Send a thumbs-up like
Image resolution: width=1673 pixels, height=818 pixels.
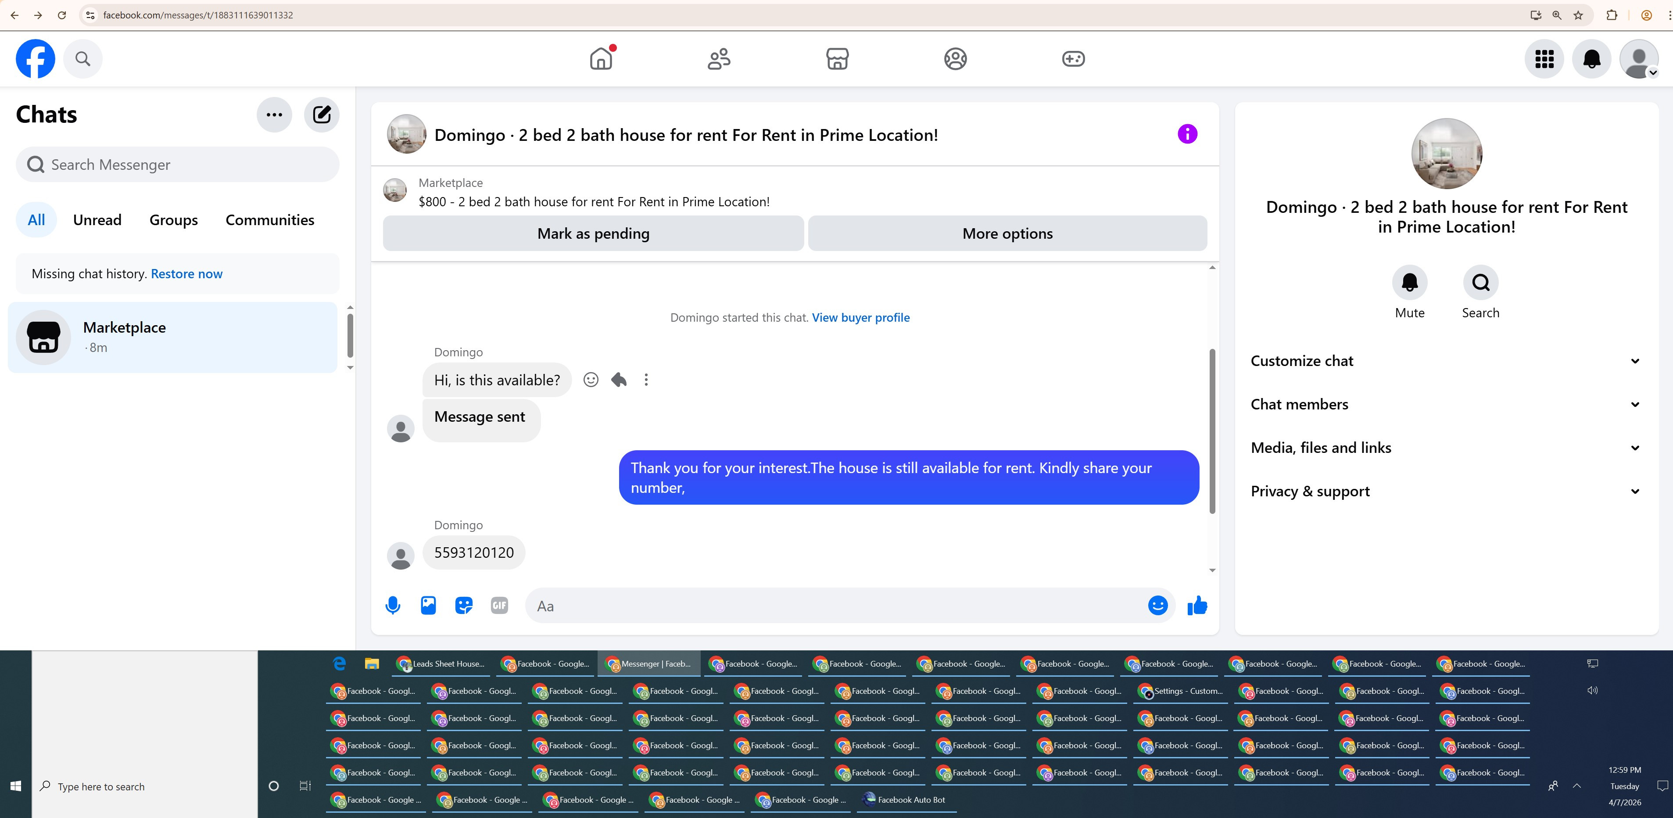(x=1197, y=606)
